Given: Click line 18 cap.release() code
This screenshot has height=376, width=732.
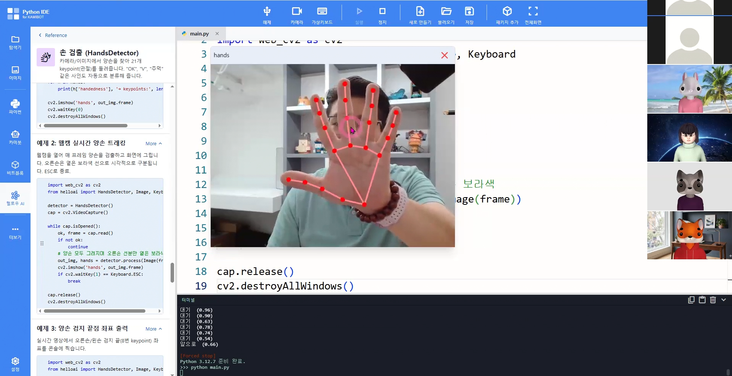Looking at the screenshot, I should (x=255, y=272).
